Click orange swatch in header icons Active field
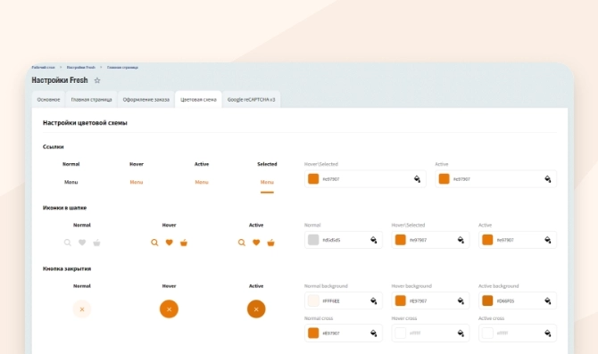598x354 pixels. 487,240
